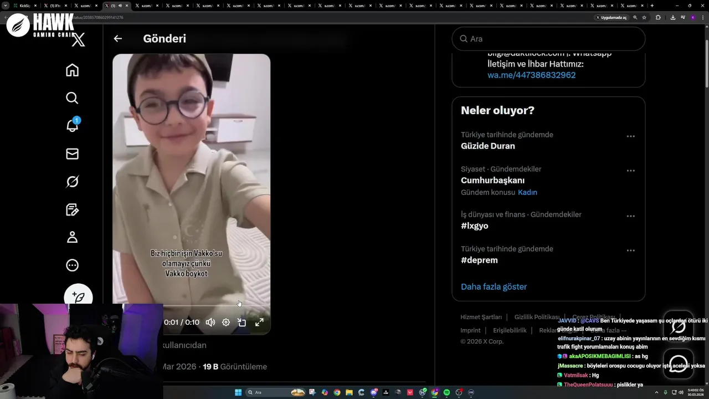Open more options for Güzide Duran trend
The image size is (709, 399).
point(630,136)
